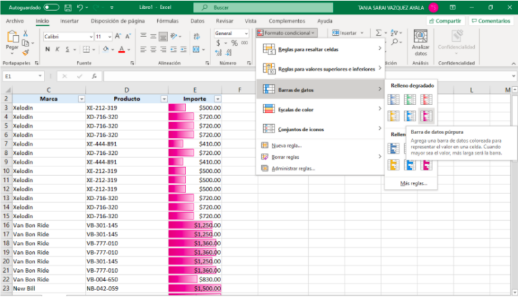Choose the green gradient data bar
This screenshot has width=518, height=297.
tap(409, 99)
